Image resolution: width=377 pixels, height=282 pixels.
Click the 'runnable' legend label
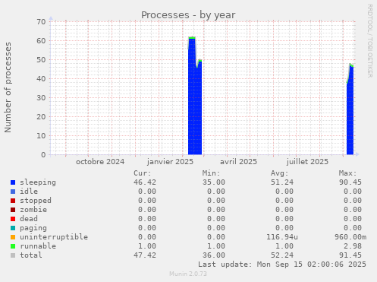(38, 246)
